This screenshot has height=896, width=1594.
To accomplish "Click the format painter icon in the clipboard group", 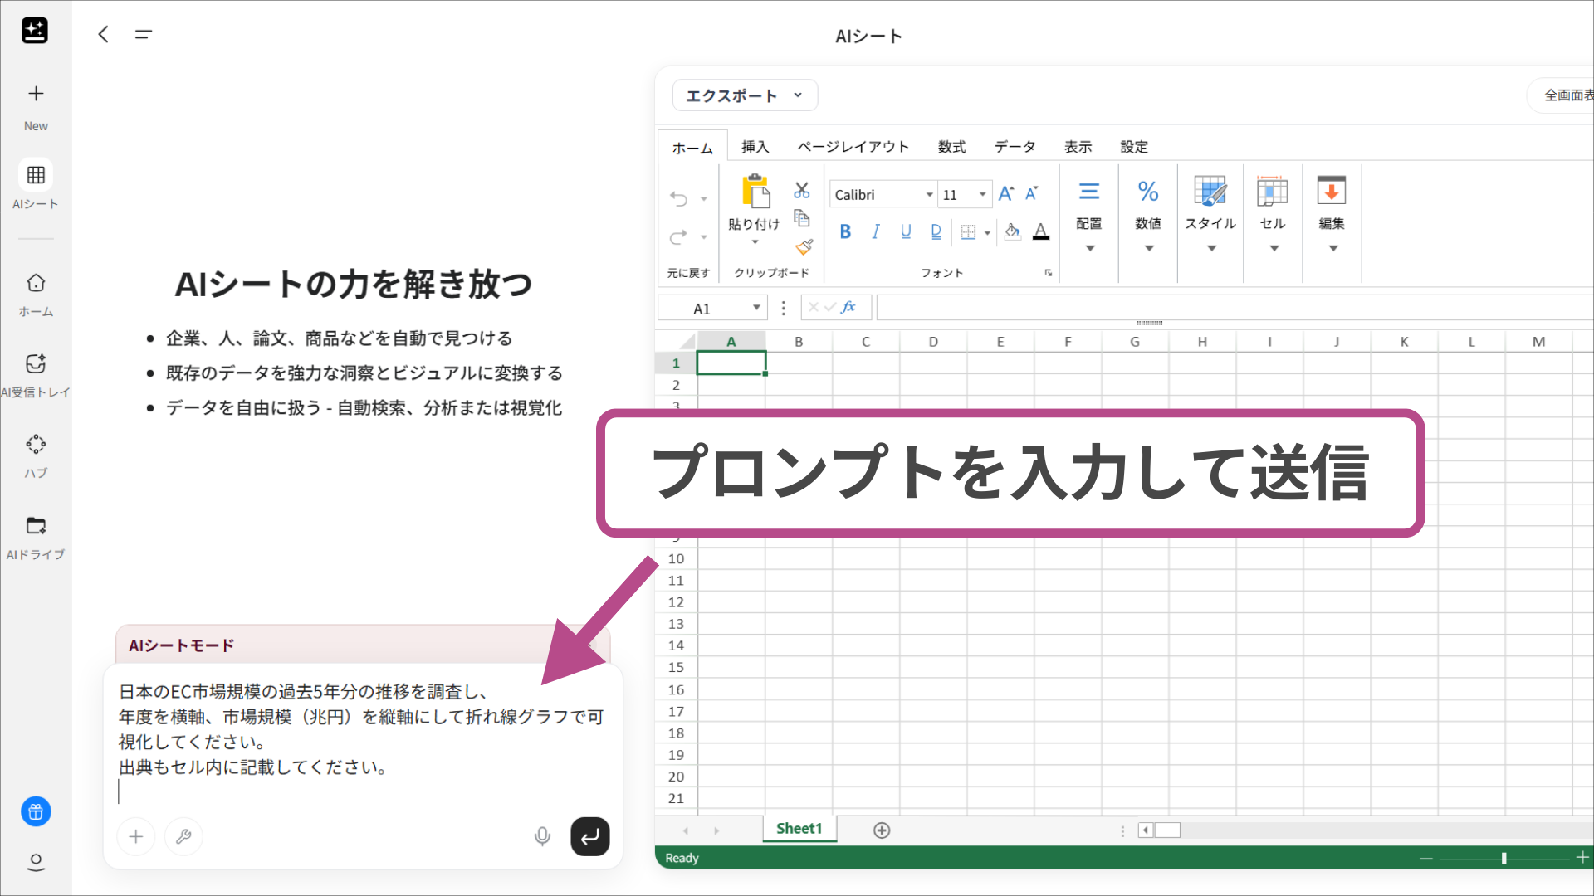I will pos(802,246).
